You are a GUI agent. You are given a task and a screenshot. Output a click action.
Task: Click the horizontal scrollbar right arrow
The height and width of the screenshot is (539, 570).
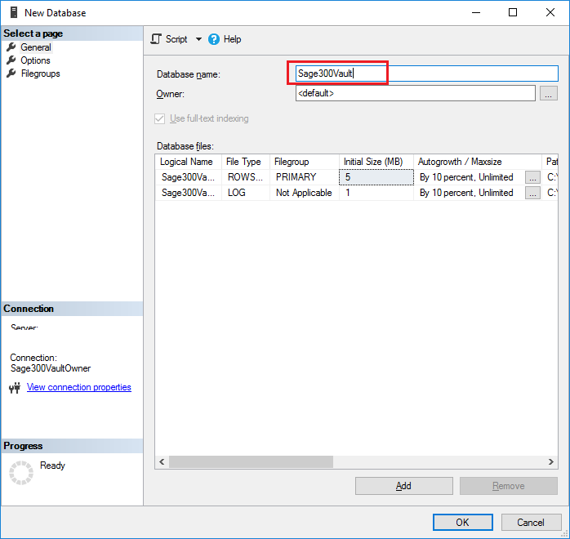(550, 461)
